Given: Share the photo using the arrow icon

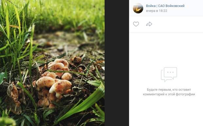Looking at the screenshot, I should pyautogui.click(x=149, y=24).
